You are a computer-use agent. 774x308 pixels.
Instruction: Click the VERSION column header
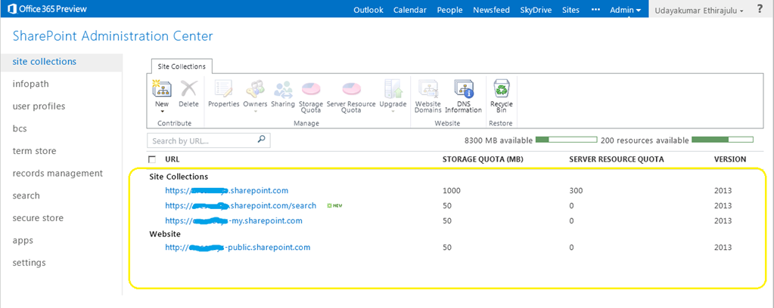coord(730,159)
